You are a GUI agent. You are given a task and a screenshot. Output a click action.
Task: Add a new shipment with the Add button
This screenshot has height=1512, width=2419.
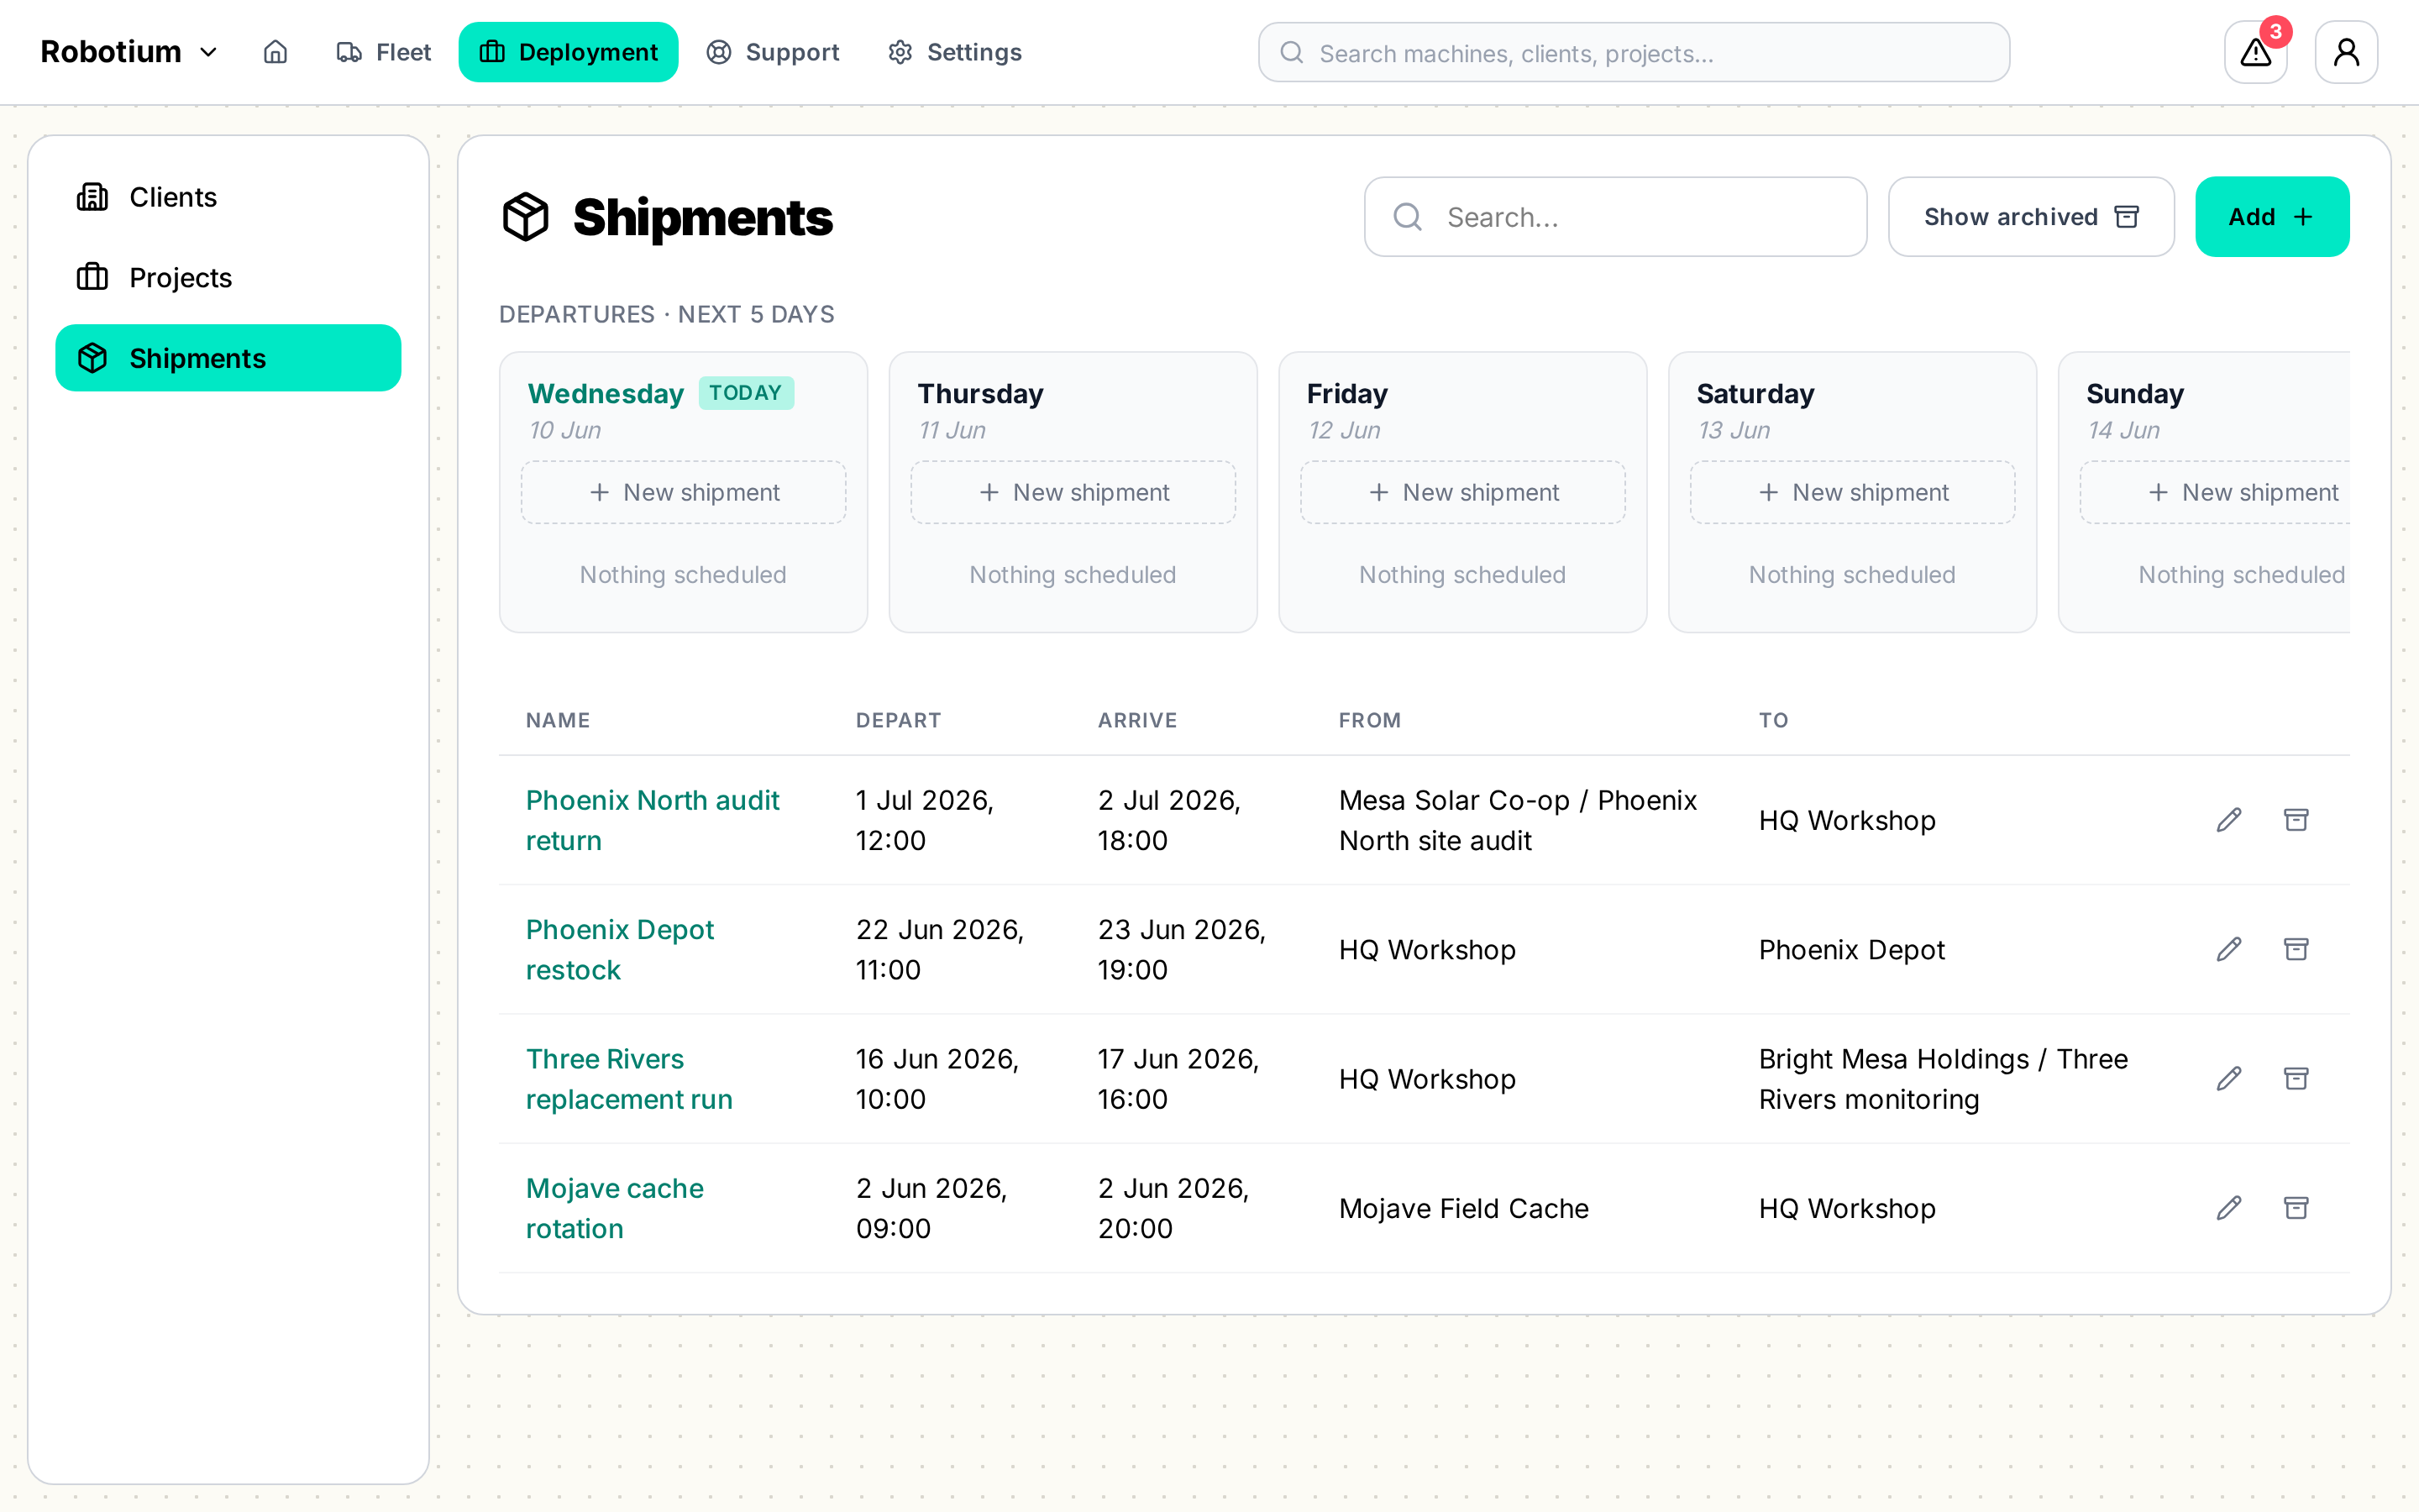coord(2272,217)
